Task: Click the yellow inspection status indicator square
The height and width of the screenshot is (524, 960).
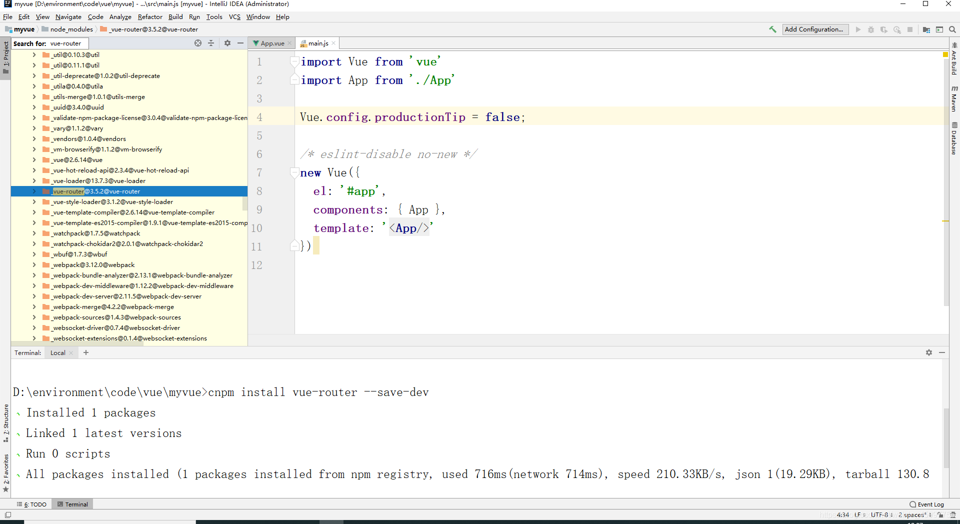Action: tap(945, 54)
